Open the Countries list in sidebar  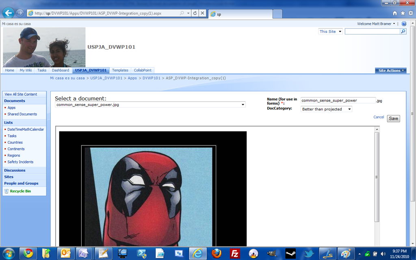15,142
